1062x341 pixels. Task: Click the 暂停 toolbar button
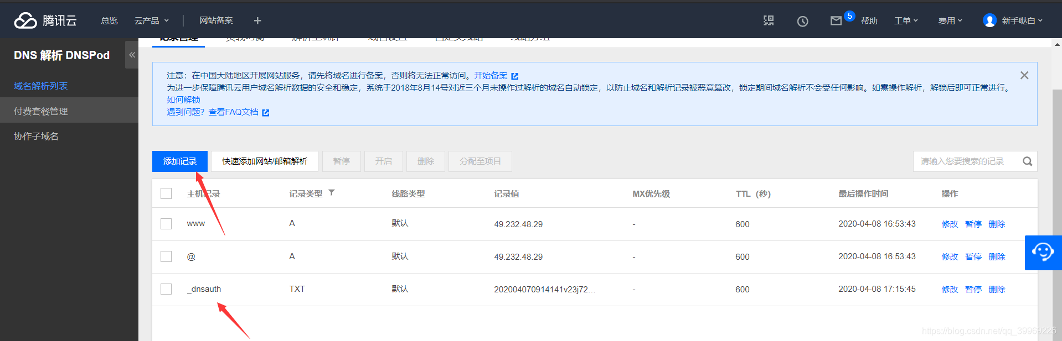pyautogui.click(x=342, y=161)
